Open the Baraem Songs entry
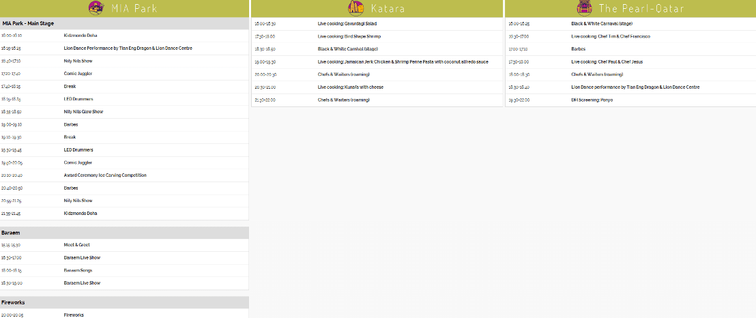Viewport: 756px width, 318px height. (78, 270)
